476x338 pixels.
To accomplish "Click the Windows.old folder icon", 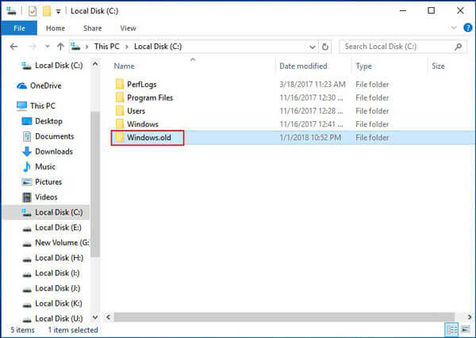I will [x=120, y=138].
